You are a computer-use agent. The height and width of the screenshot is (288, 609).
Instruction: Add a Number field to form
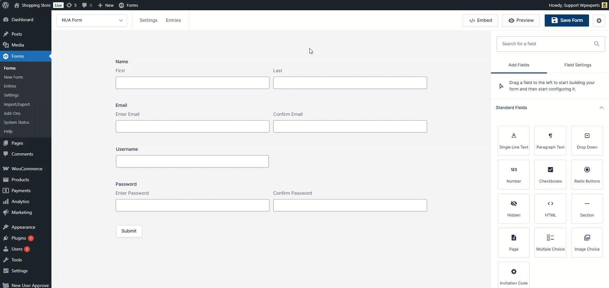tap(514, 174)
